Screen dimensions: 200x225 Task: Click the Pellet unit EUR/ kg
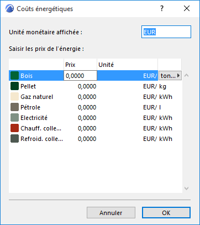(155, 86)
